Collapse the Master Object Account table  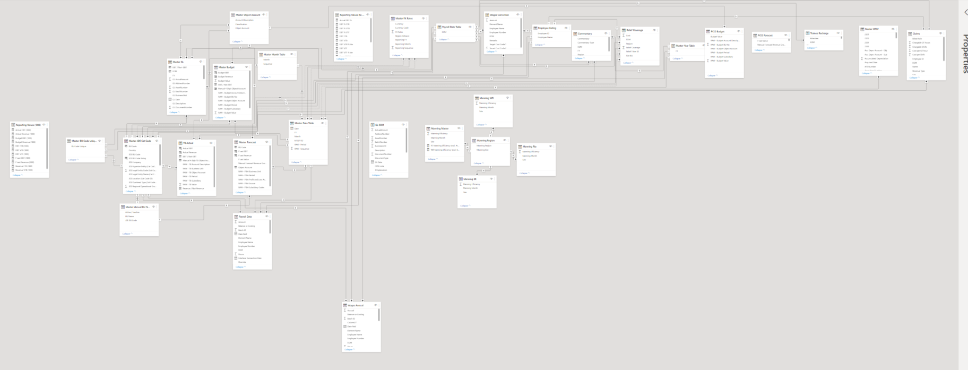point(237,41)
